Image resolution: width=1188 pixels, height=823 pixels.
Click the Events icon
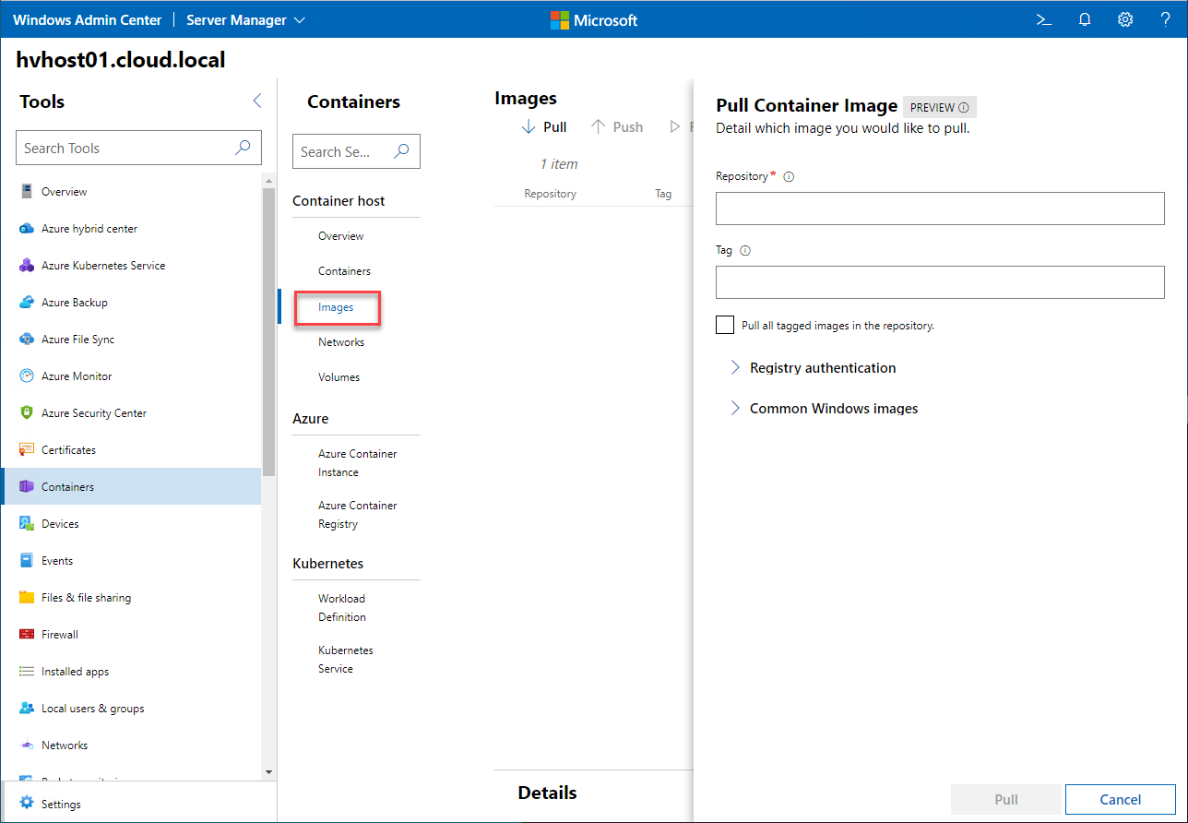(27, 561)
